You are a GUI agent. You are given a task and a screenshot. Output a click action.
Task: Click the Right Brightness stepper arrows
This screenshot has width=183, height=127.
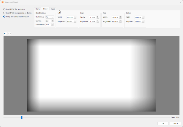98,22
